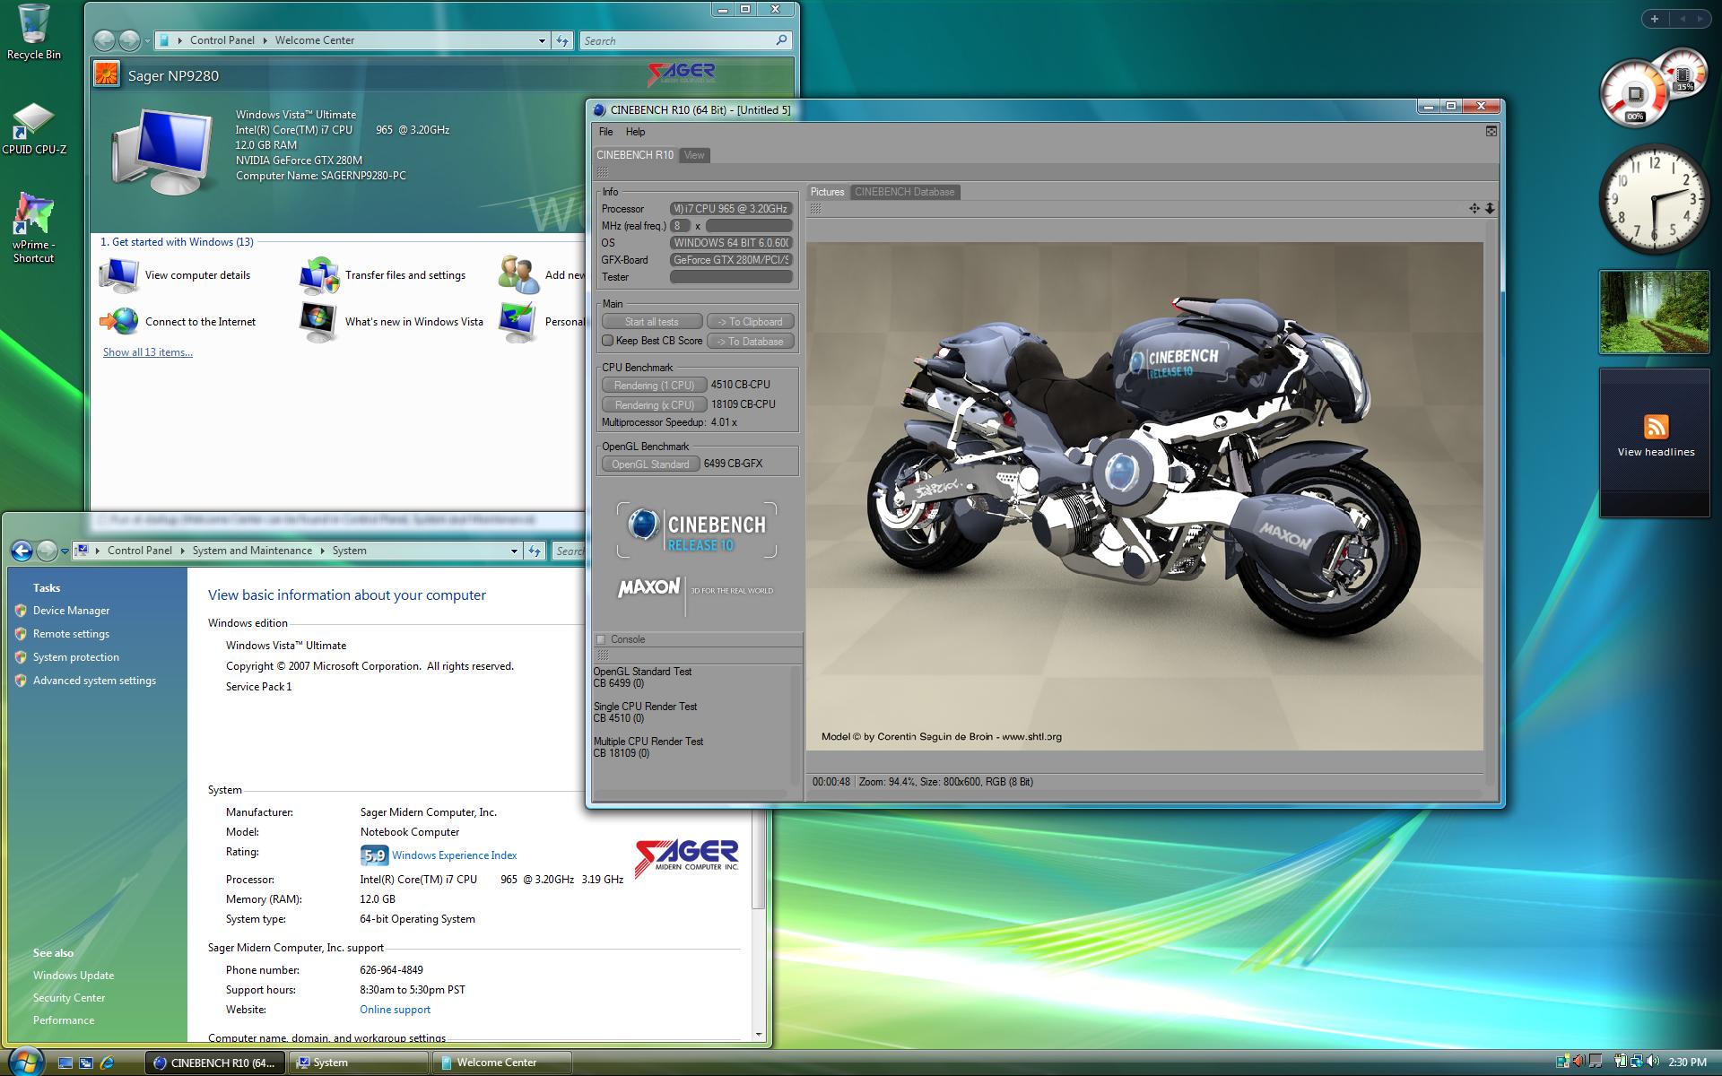Click the To Clipboard button
Screen dimensions: 1722x1076
point(751,322)
